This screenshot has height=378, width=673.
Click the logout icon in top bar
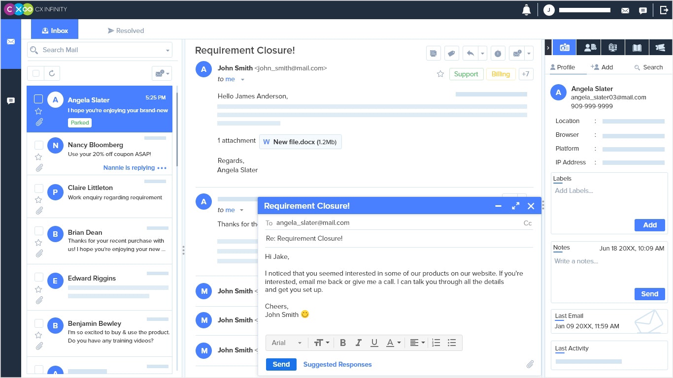coord(664,10)
